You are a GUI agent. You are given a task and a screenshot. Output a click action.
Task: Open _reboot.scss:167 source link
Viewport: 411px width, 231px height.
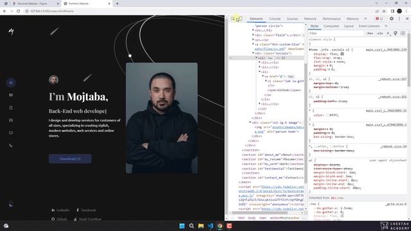click(392, 79)
